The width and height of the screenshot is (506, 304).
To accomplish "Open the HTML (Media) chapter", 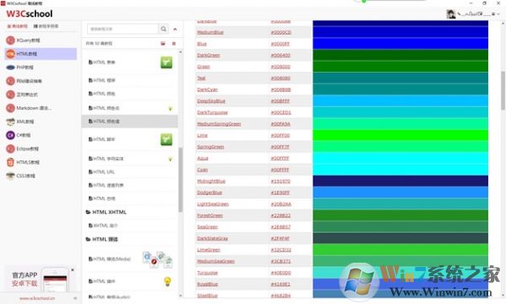I will click(110, 258).
